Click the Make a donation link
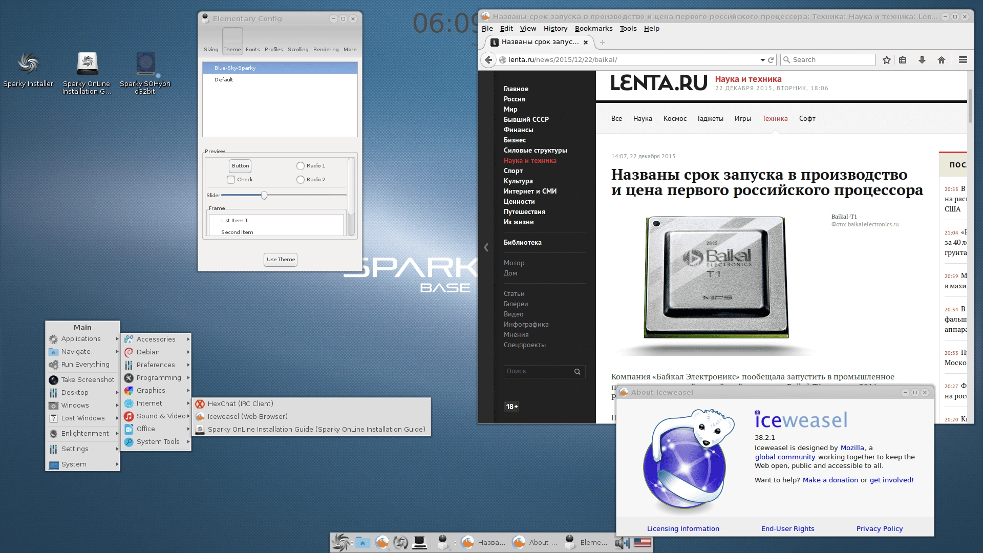The width and height of the screenshot is (983, 553). coord(830,480)
